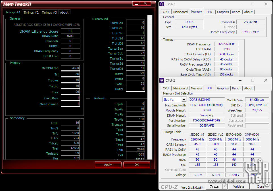Click the TrrdL field showing 16
Screen dimensions: 273x191
(x=70, y=123)
